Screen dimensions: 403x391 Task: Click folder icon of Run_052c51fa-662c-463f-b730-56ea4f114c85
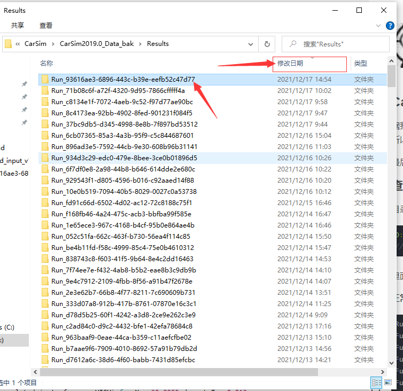[45, 237]
